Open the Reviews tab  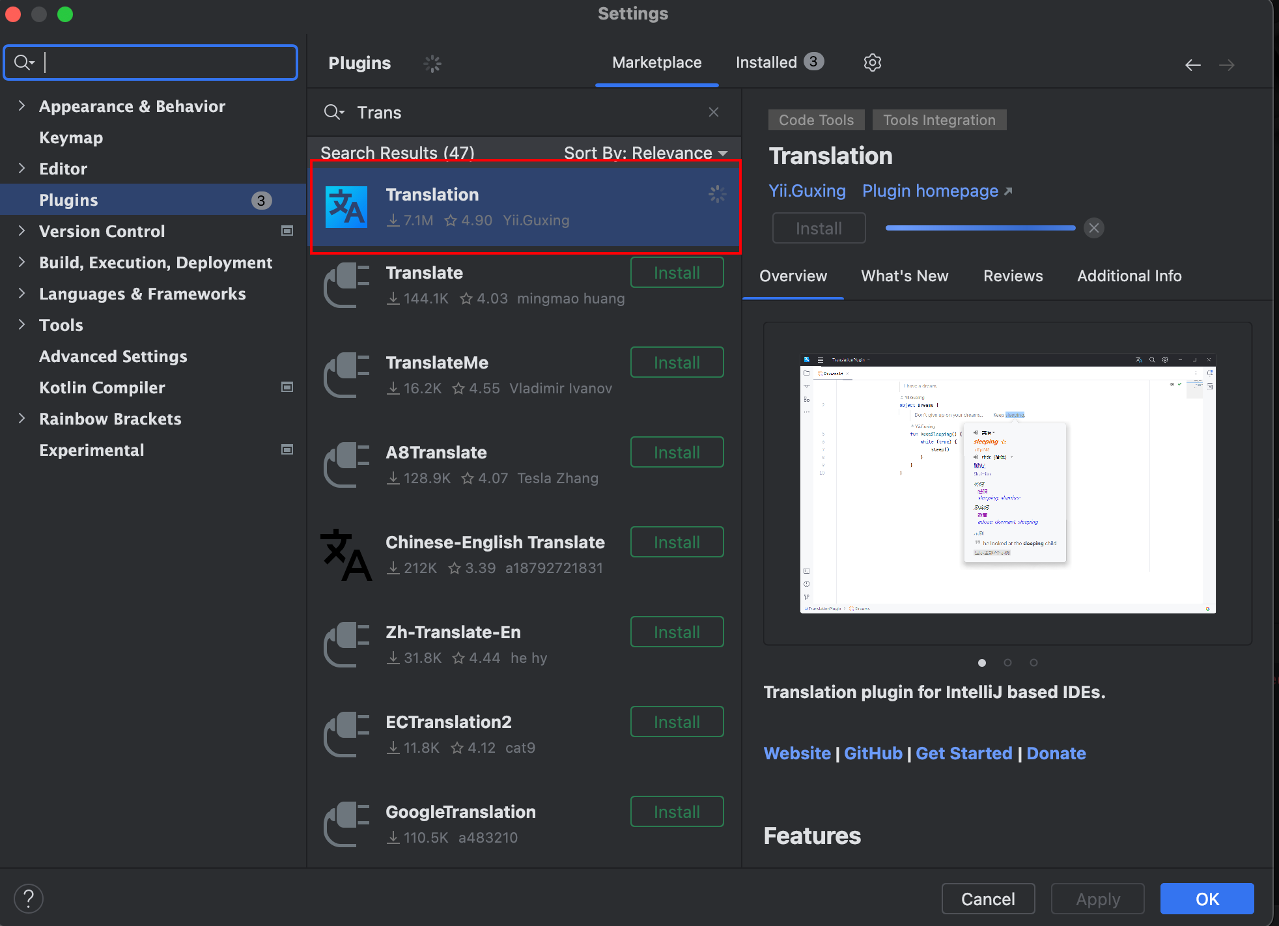pyautogui.click(x=1013, y=276)
